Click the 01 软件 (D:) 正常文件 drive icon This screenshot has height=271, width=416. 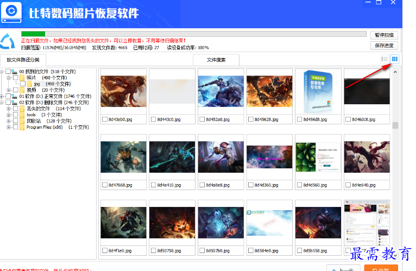pos(14,96)
